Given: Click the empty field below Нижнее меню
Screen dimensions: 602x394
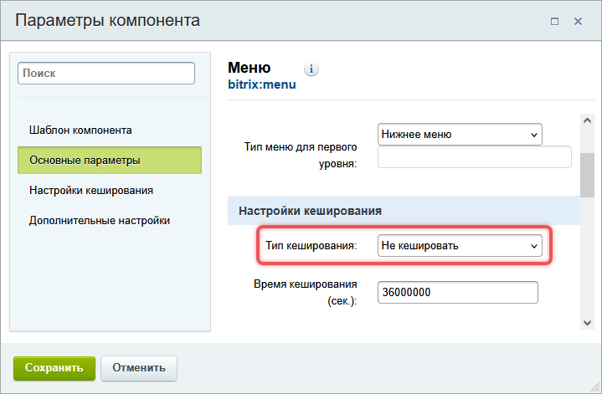Looking at the screenshot, I should click(474, 157).
